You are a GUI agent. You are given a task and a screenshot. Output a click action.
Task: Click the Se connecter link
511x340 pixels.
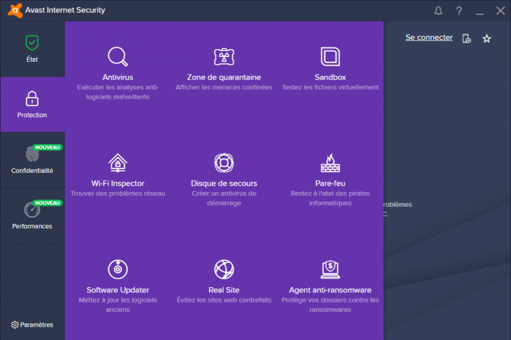pyautogui.click(x=429, y=38)
